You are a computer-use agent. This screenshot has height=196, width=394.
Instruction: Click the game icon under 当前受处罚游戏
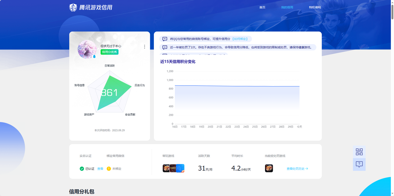(x=269, y=168)
